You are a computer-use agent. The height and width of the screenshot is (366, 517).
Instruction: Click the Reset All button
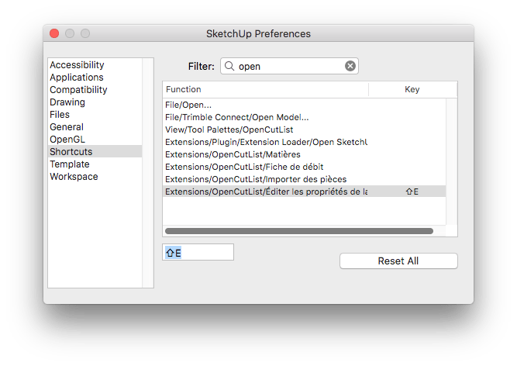[x=398, y=261]
